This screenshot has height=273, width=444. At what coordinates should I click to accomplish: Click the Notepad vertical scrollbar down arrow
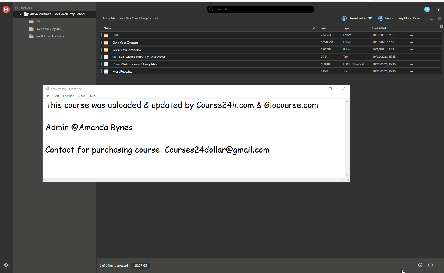[347, 175]
